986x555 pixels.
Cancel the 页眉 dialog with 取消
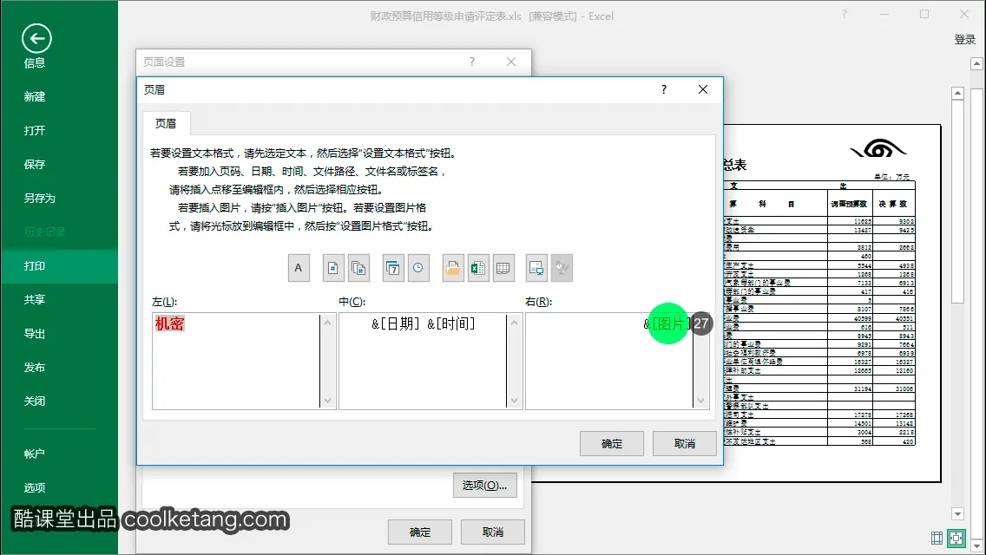click(x=684, y=444)
